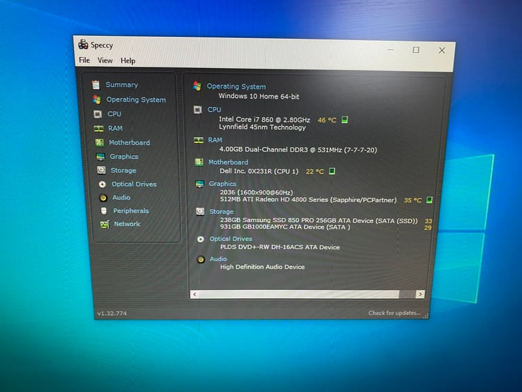Screen dimensions: 522x392
Task: Open the Peripherals section in sidebar
Action: click(131, 211)
